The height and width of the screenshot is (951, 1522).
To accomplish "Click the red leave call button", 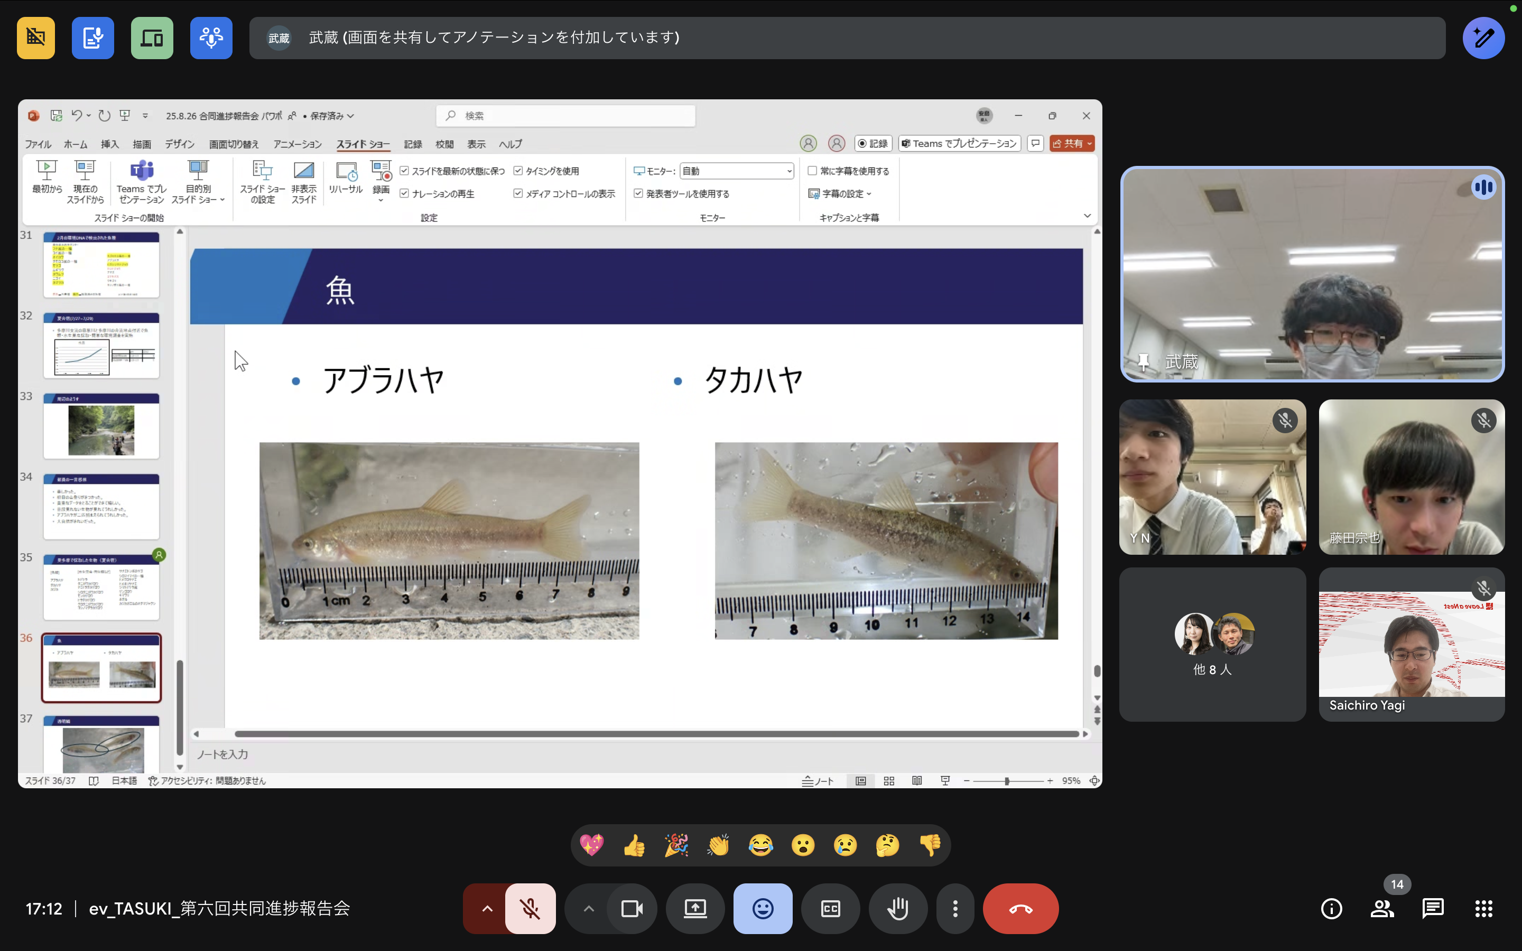I will tap(1020, 908).
